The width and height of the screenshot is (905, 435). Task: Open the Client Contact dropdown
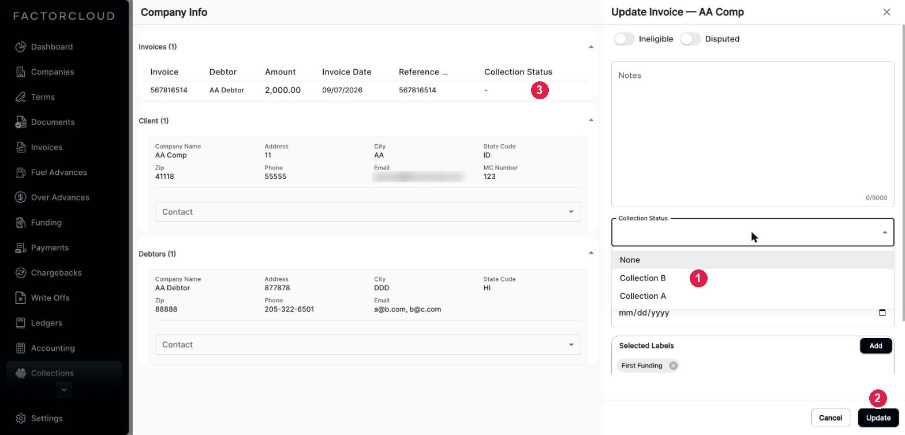point(368,212)
